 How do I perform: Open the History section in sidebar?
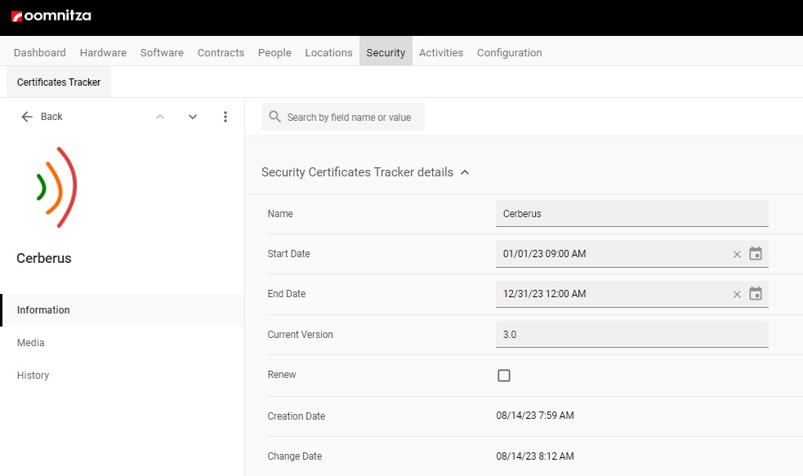click(33, 376)
